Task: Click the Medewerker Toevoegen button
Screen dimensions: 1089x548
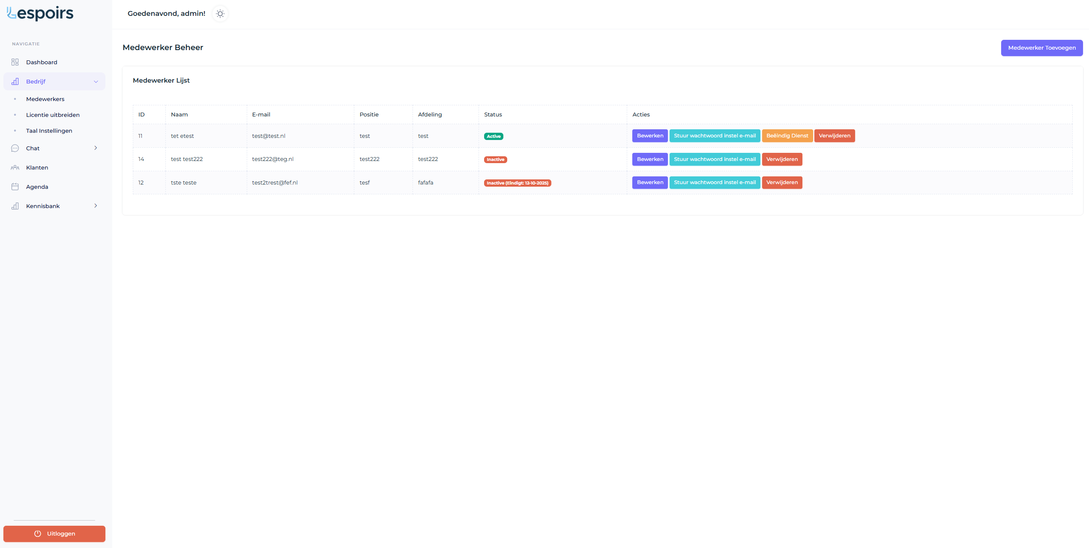Action: pyautogui.click(x=1041, y=48)
